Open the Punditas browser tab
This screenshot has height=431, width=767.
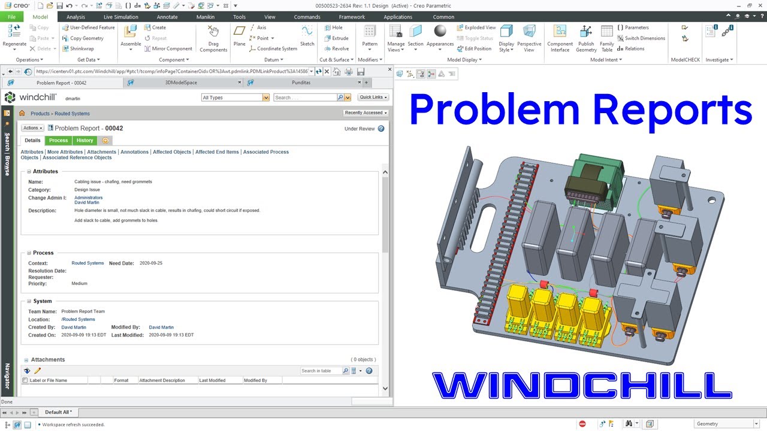point(301,83)
